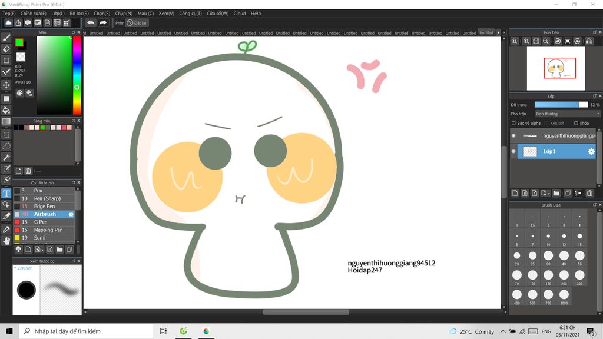Toggle the Khóa lock checkbox

tap(576, 124)
